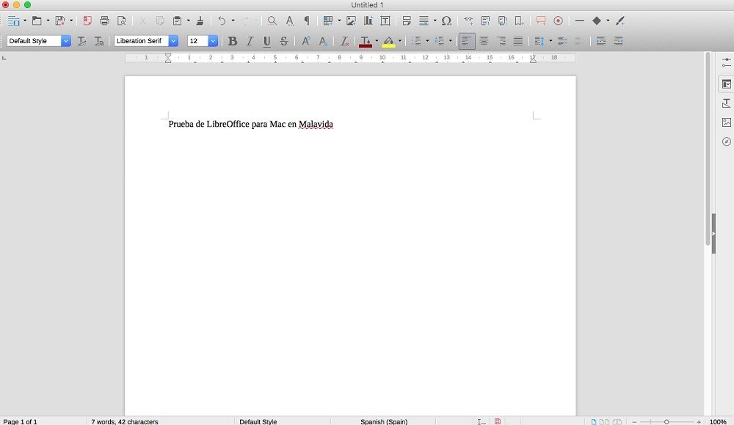The image size is (734, 425).
Task: Open the Default Style paragraph style combo box
Action: pyautogui.click(x=39, y=41)
